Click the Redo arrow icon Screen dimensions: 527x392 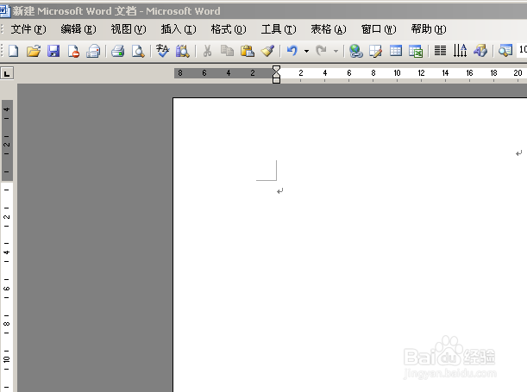coord(322,51)
